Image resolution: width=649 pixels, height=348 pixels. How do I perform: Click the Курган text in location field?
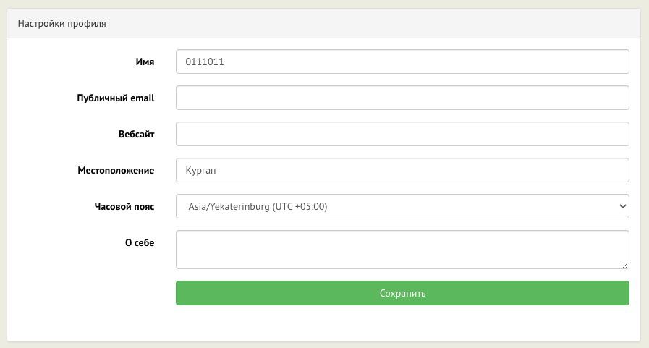[x=201, y=171]
